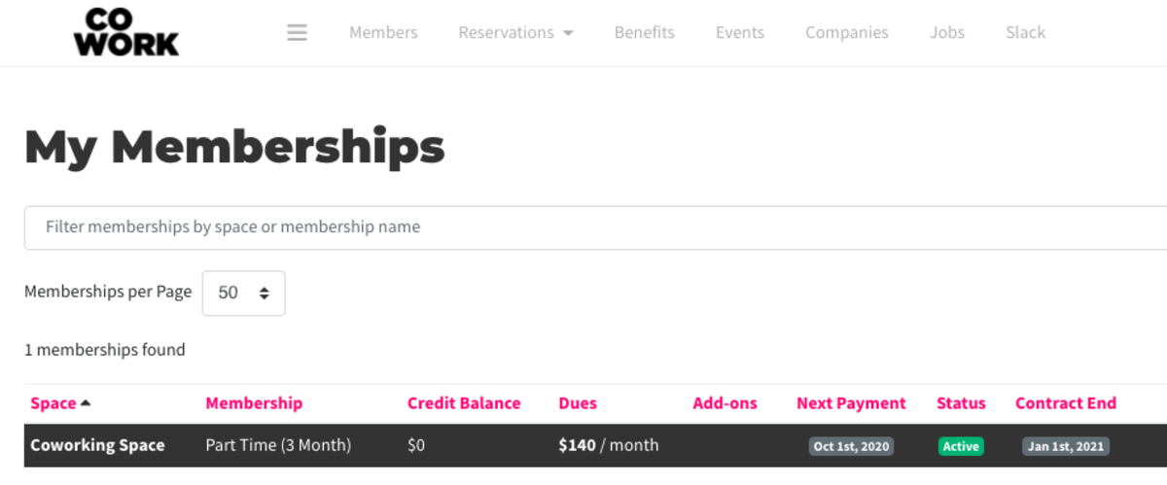This screenshot has height=485, width=1167.
Task: Select the Coworking Space membership row
Action: coord(595,445)
